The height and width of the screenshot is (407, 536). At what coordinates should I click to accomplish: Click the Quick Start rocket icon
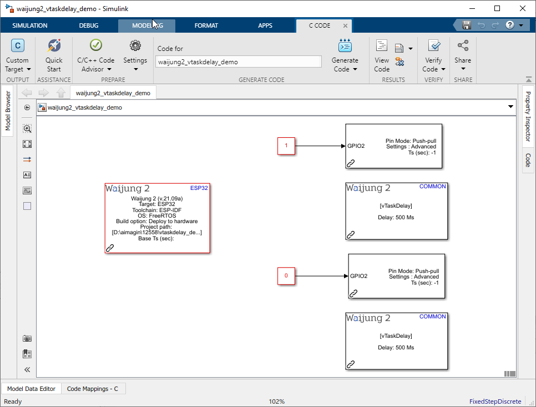pyautogui.click(x=54, y=46)
